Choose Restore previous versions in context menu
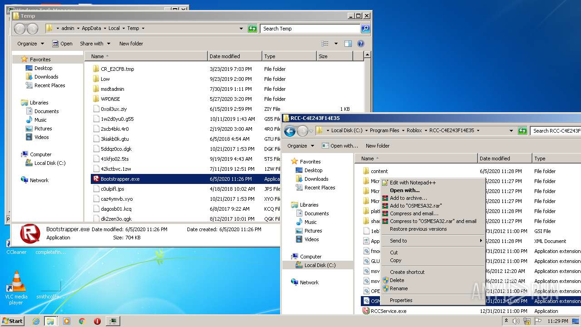 coord(418,229)
